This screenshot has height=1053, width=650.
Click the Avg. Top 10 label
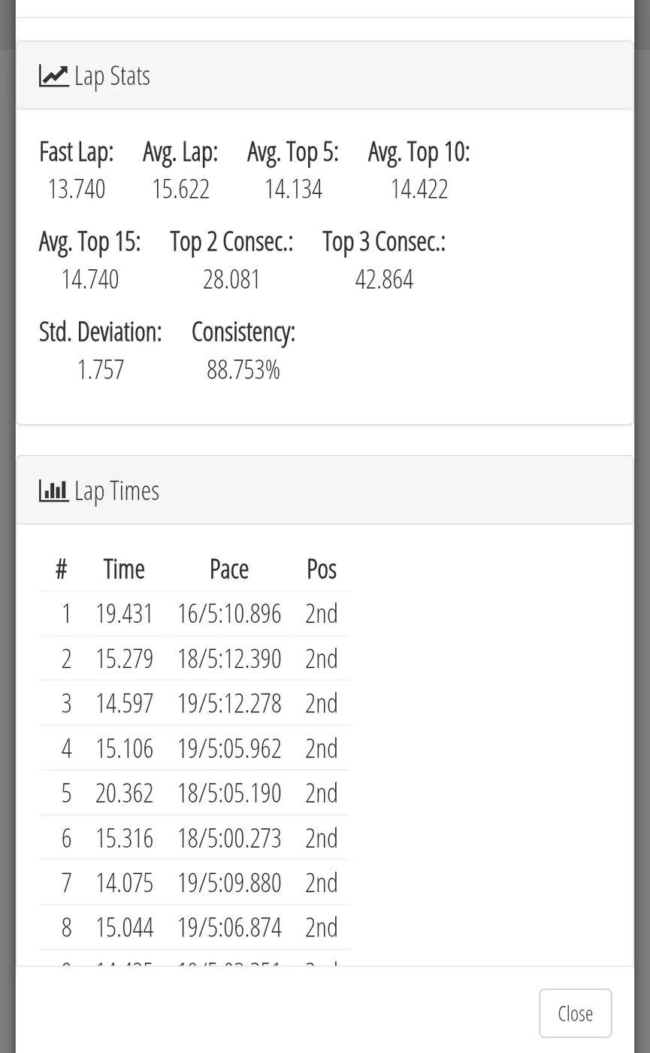pos(419,152)
